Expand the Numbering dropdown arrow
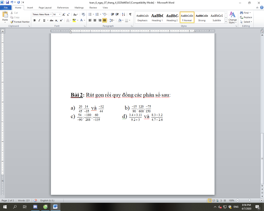 pyautogui.click(x=101, y=14)
